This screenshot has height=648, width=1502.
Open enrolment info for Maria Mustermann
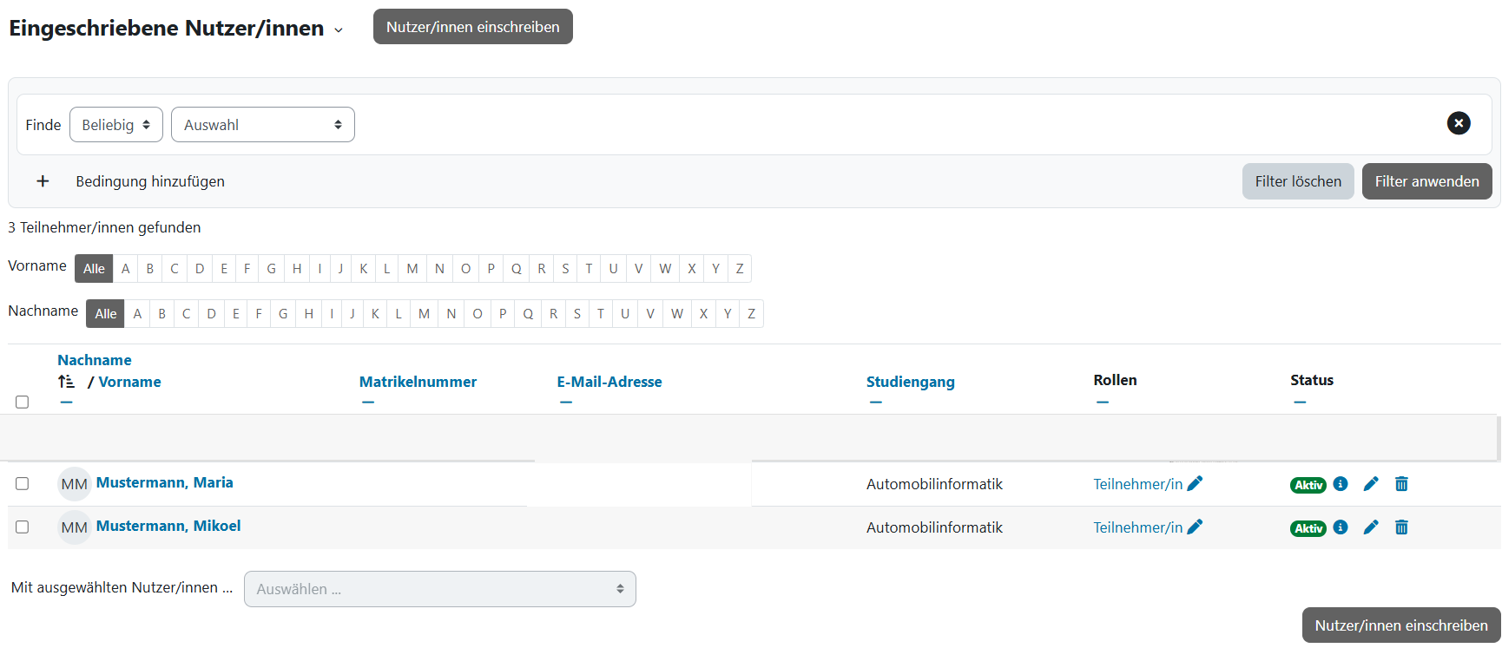coord(1341,484)
